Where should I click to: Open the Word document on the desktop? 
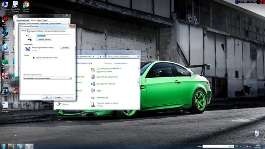click(x=5, y=107)
